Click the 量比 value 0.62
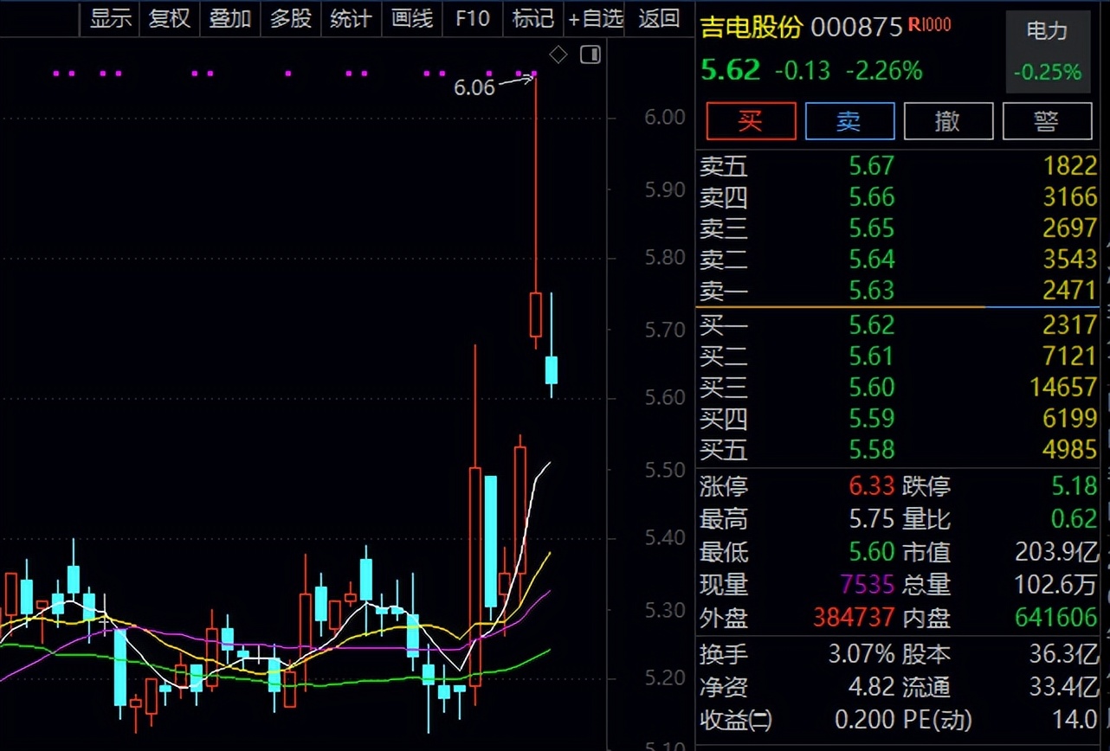This screenshot has width=1110, height=751. point(1075,519)
